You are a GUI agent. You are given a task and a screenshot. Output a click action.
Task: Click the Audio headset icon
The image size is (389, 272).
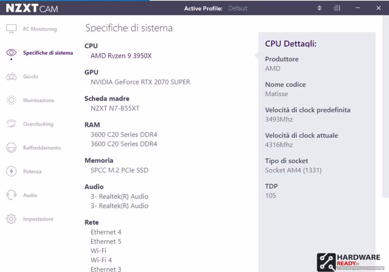(11, 195)
